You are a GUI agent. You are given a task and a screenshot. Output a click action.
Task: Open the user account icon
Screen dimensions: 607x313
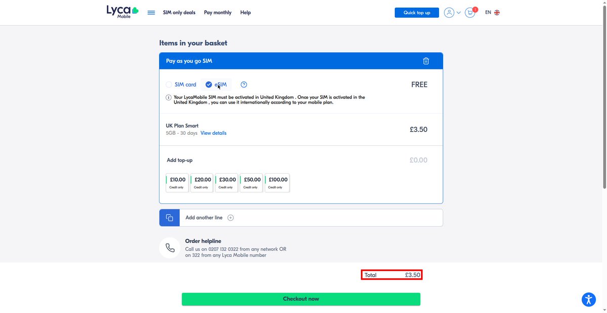click(x=449, y=12)
